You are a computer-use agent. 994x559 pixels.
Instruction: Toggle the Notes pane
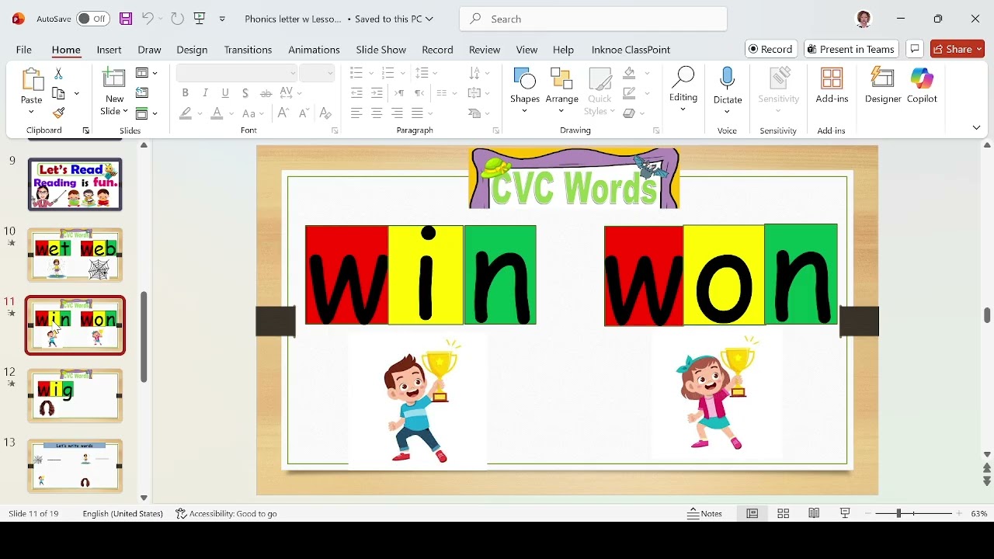(704, 513)
